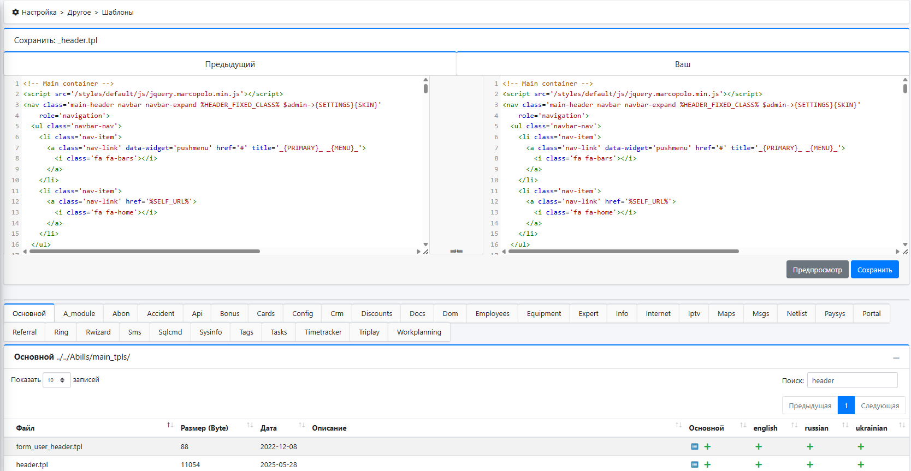Select the Iptv tab
Viewport: 911px width, 471px height.
(x=694, y=313)
